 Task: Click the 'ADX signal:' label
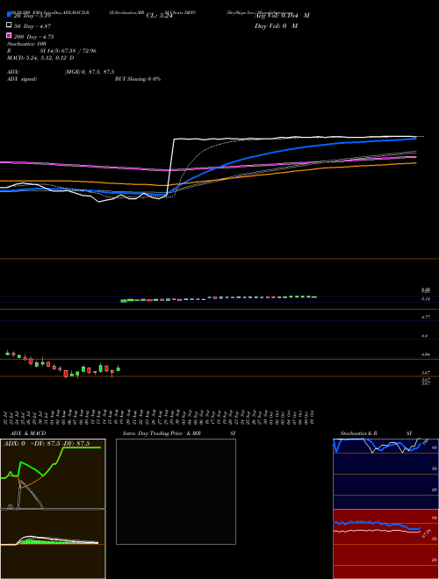click(x=22, y=79)
